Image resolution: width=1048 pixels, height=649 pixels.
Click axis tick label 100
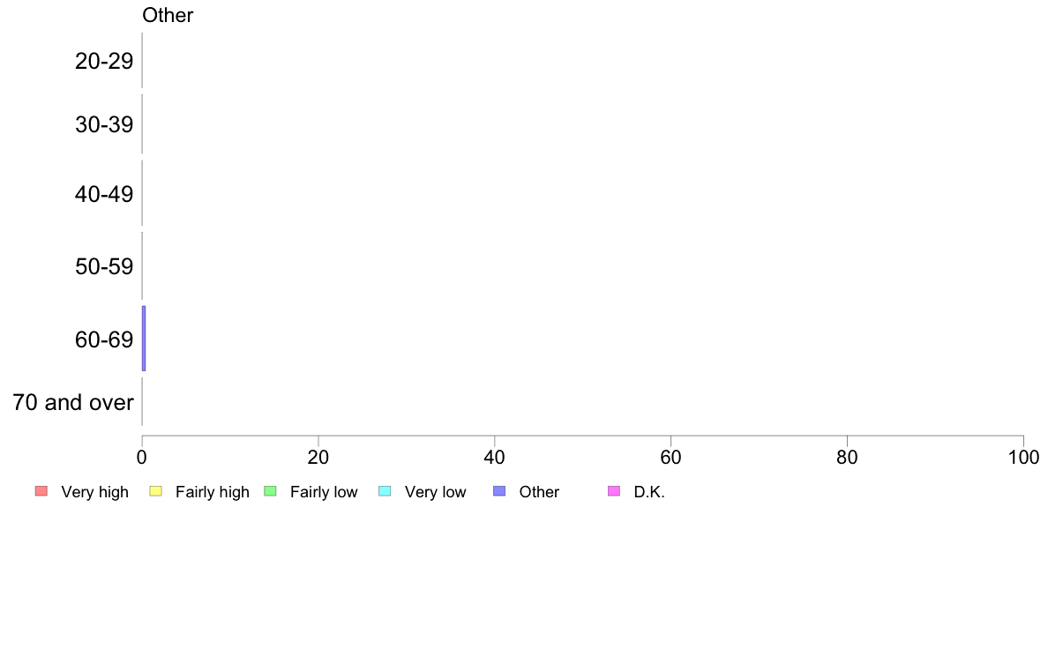tap(1023, 457)
